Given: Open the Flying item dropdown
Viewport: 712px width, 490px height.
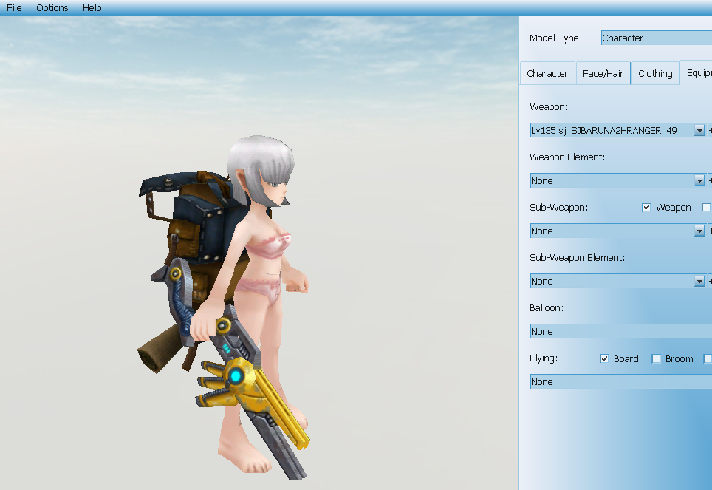Looking at the screenshot, I should pyautogui.click(x=620, y=382).
